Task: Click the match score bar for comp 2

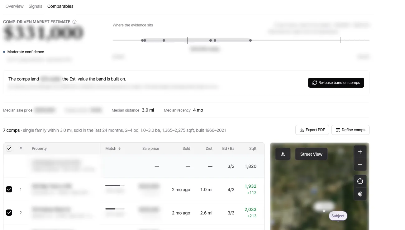Action: 115,209
